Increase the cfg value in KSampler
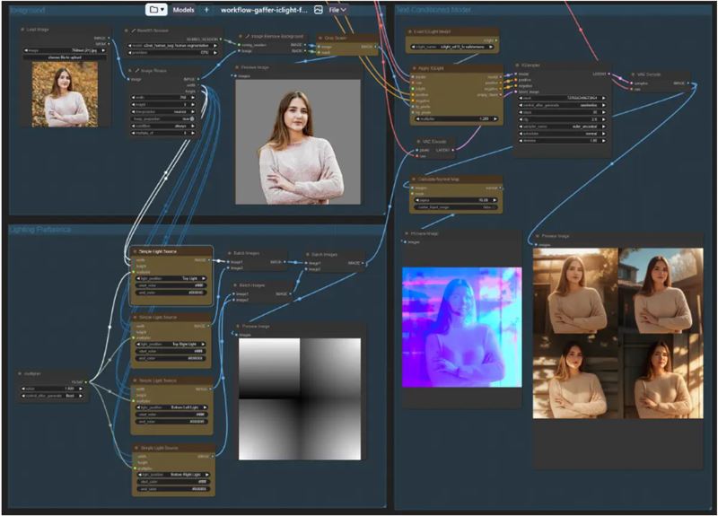Viewport: 718px width, 516px height. pos(603,119)
